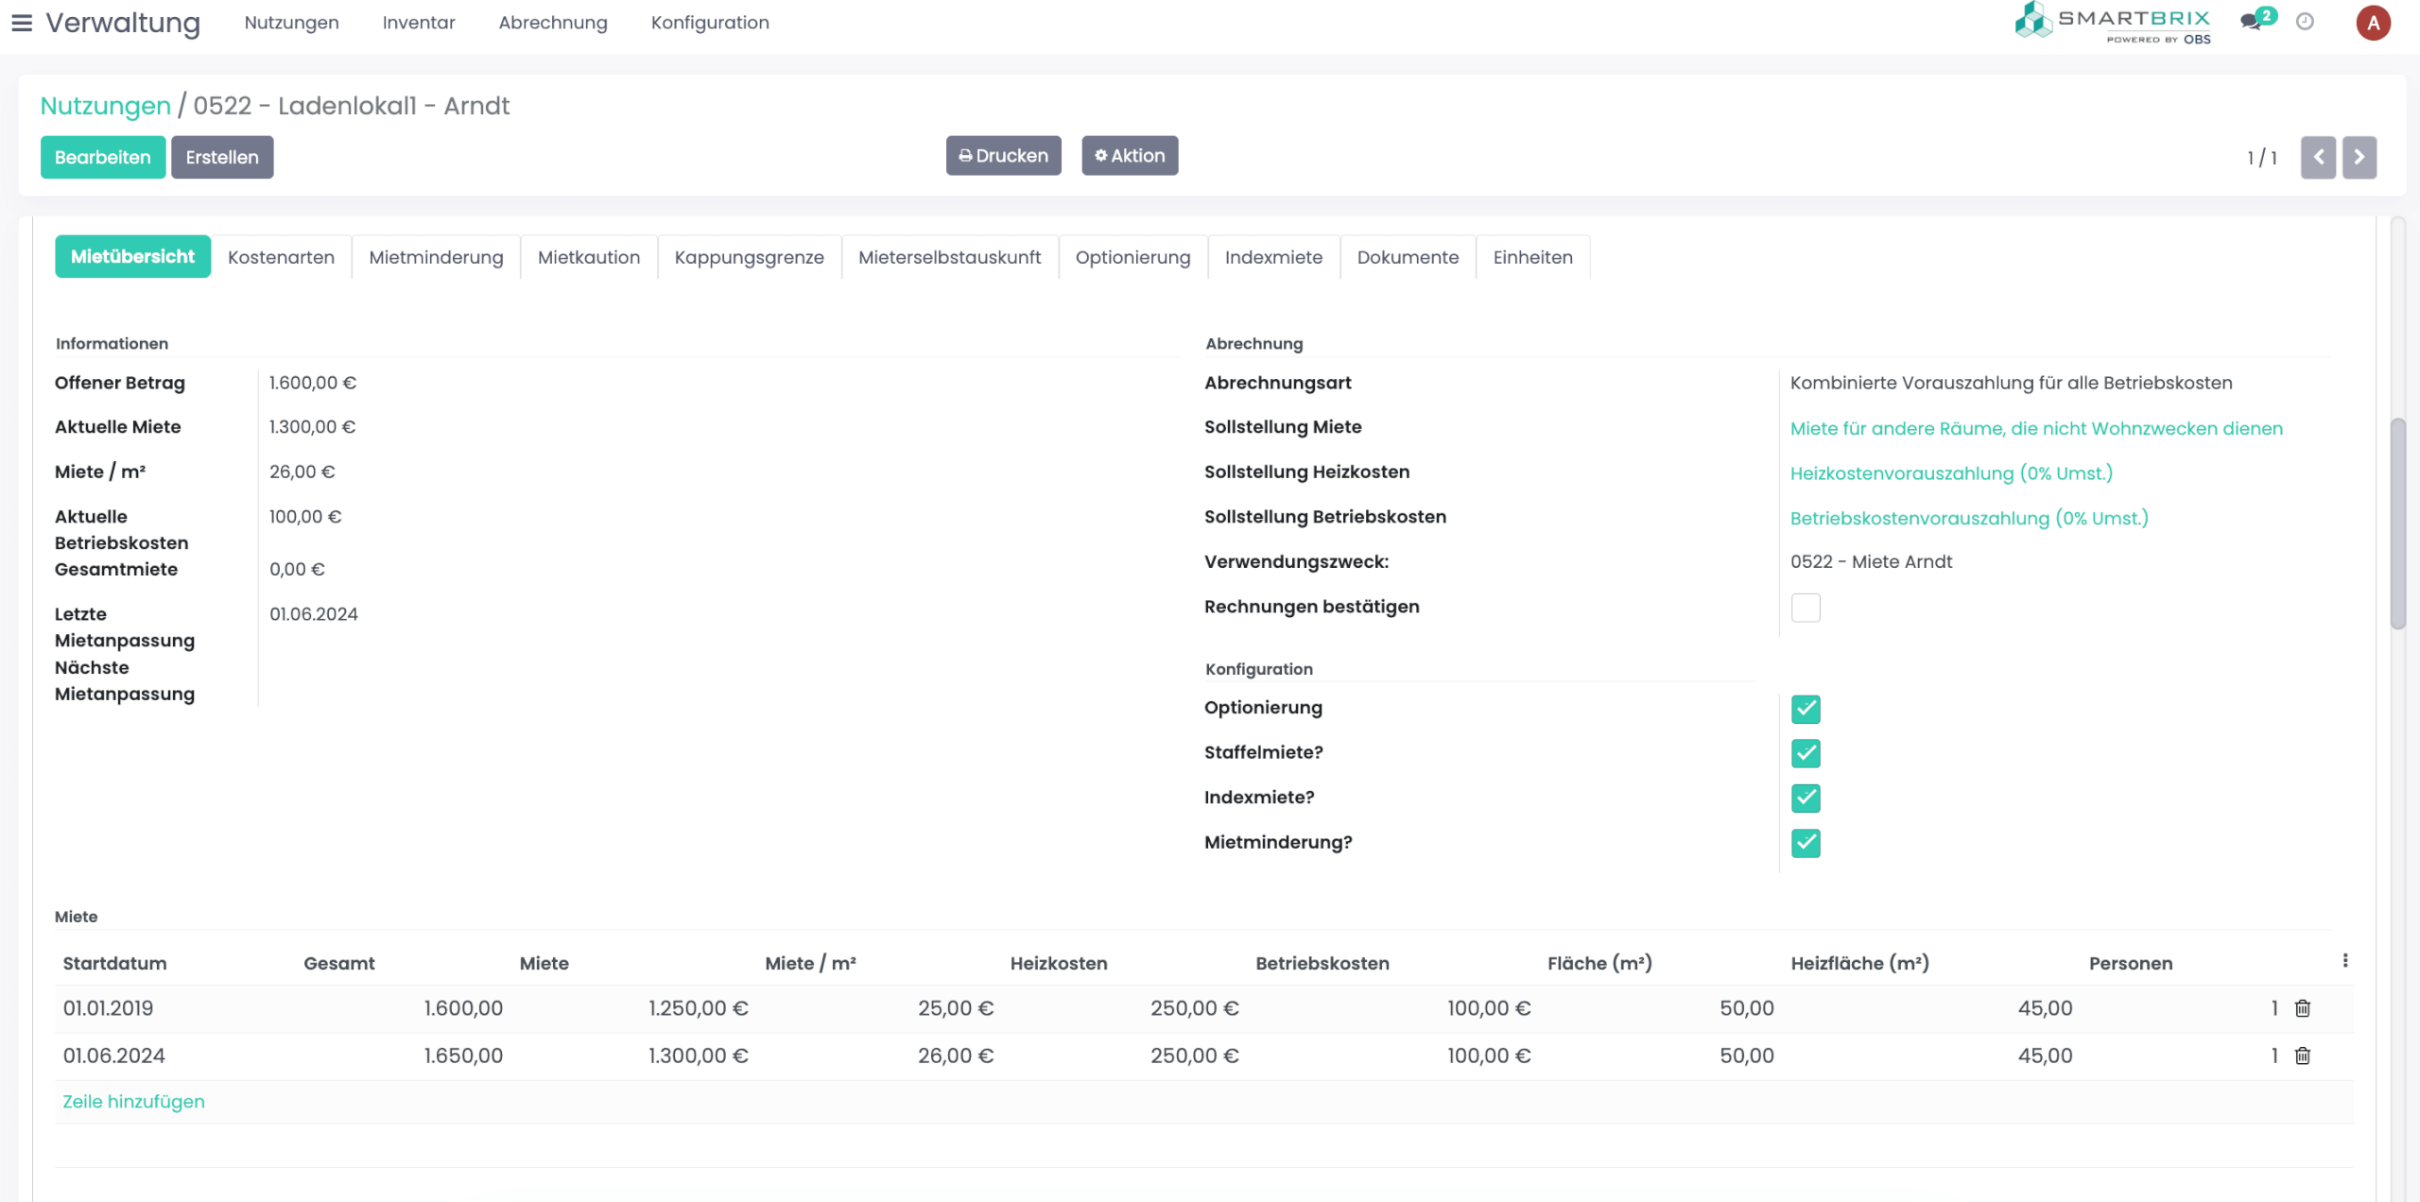Click Zeile hinzufügen link
The width and height of the screenshot is (2420, 1202).
coord(133,1102)
